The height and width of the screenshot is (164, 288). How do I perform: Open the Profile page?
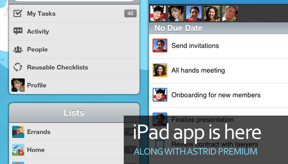(74, 85)
